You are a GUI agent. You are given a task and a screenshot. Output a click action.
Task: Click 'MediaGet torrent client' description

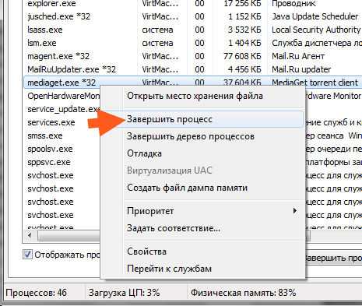(315, 83)
